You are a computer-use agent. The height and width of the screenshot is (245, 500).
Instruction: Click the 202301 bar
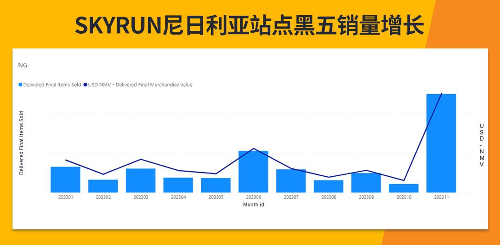(65, 179)
